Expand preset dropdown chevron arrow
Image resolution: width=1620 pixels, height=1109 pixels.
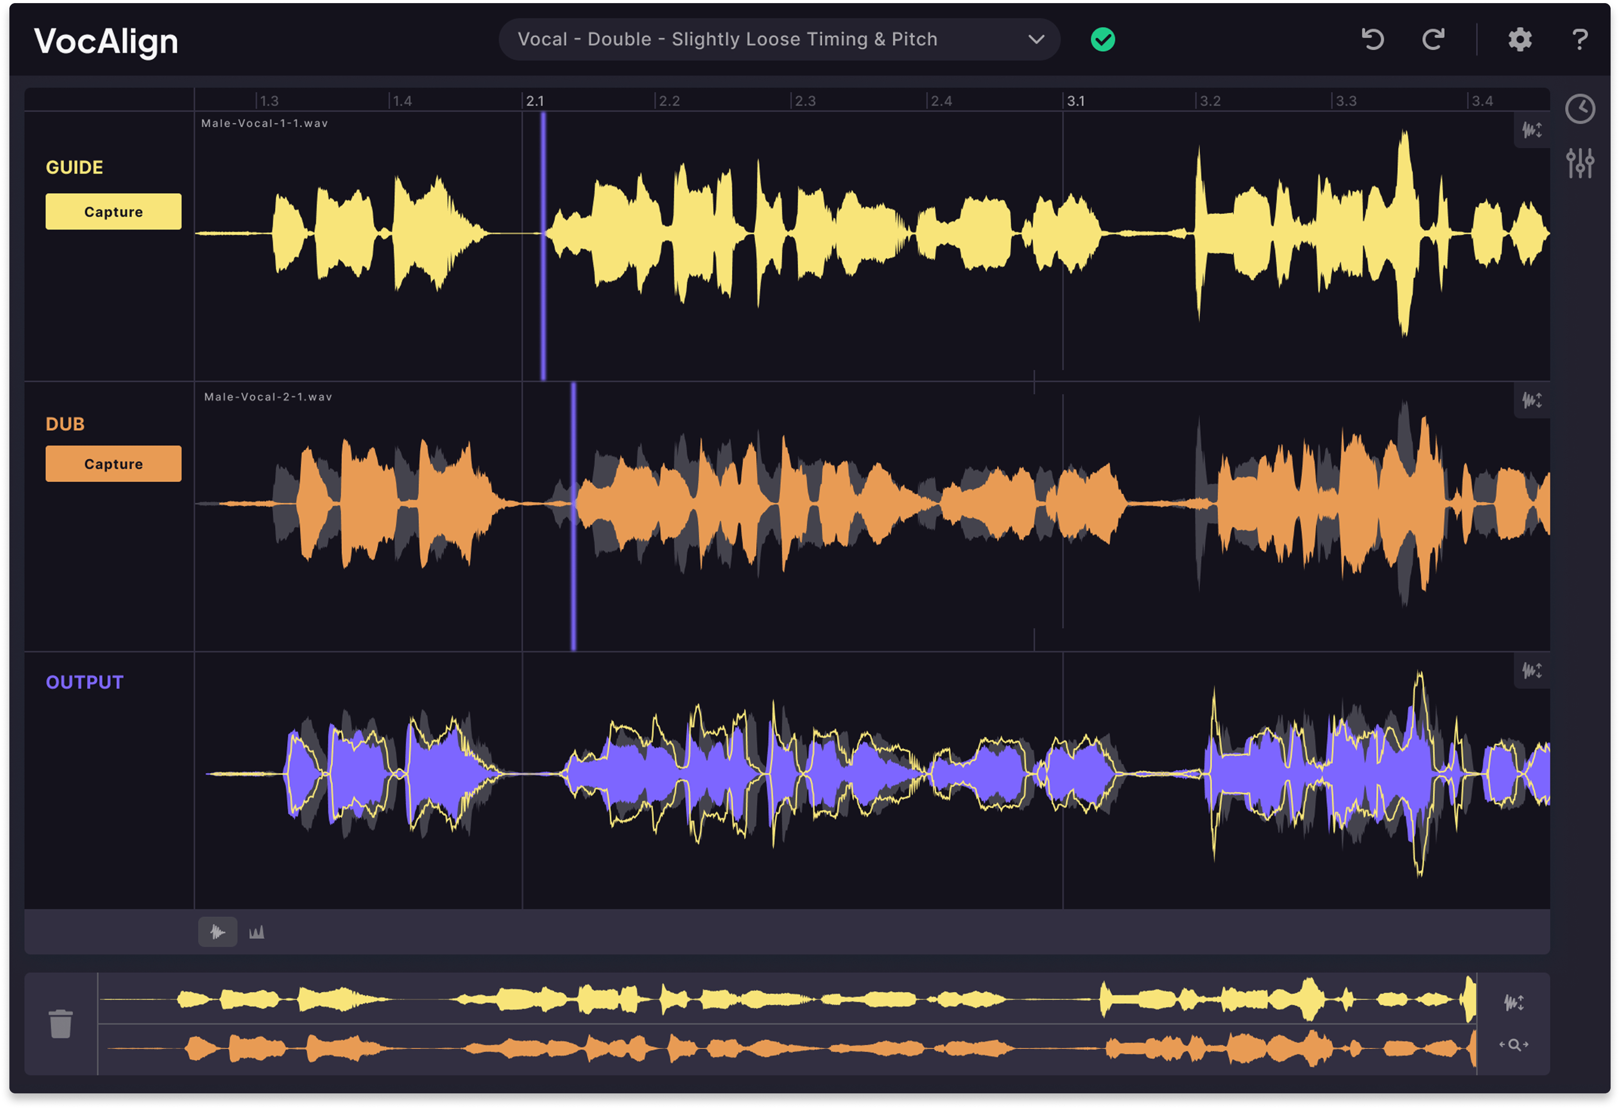[1036, 40]
